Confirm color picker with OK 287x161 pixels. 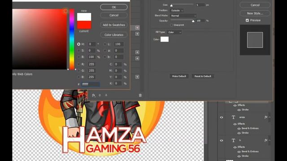click(x=114, y=7)
